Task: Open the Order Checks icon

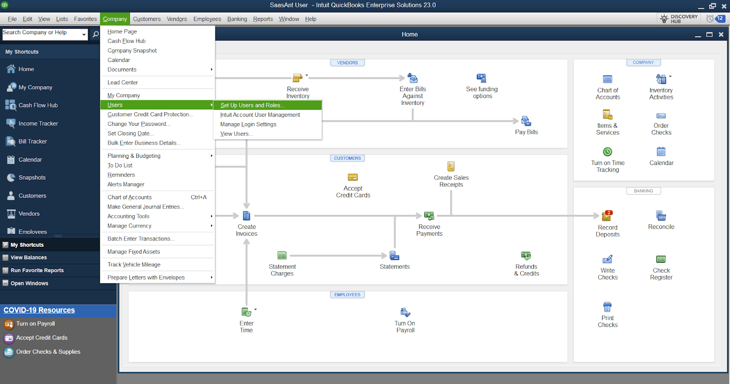Action: (x=661, y=116)
